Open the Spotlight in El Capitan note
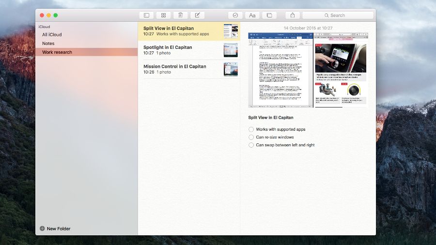Screen dimensions: 436x245 click(189, 50)
